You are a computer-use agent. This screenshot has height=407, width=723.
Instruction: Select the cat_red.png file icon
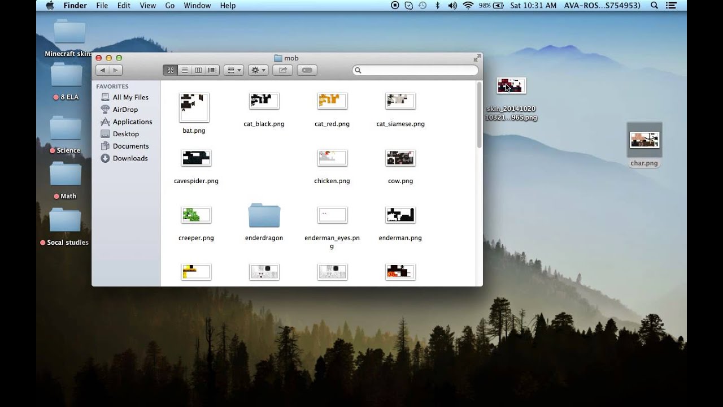coord(332,101)
